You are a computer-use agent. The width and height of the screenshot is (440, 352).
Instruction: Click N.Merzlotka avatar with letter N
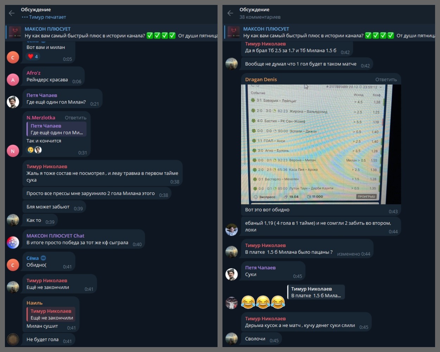pos(13,151)
